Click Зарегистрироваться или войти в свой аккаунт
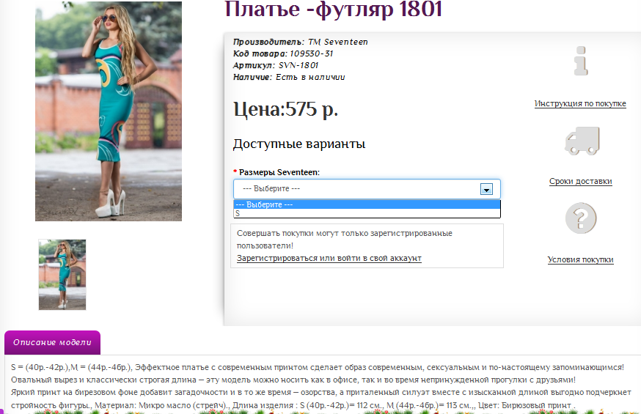The height and width of the screenshot is (414, 641). click(x=329, y=259)
